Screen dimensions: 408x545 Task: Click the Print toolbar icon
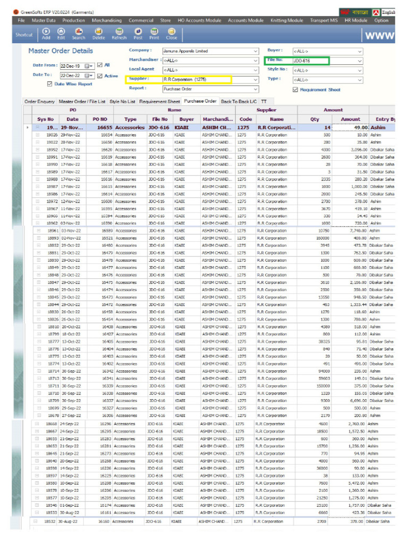154,34
